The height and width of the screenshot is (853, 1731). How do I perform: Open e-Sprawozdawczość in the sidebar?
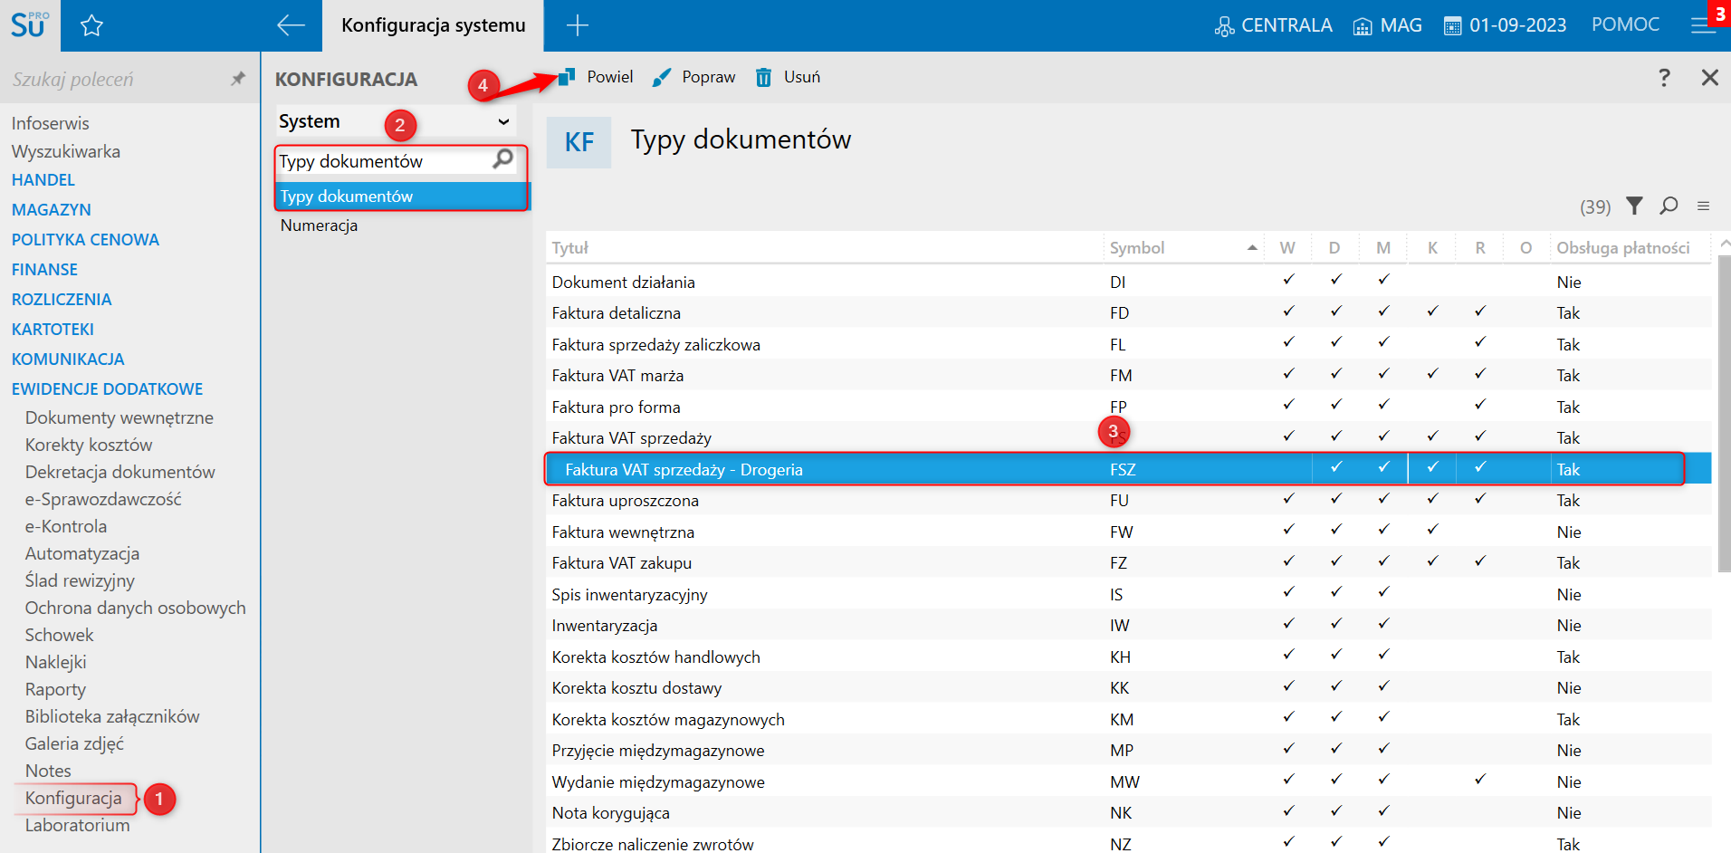point(103,499)
